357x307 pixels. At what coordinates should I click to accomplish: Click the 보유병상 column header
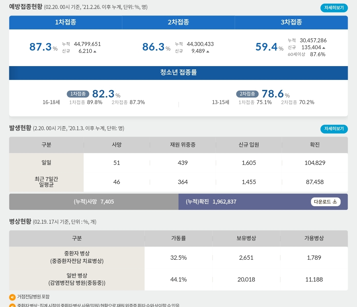click(246, 238)
